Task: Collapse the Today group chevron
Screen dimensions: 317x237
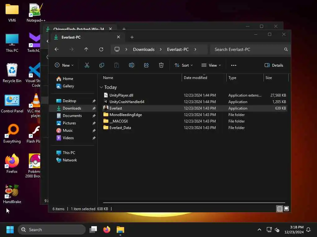Action: click(101, 87)
